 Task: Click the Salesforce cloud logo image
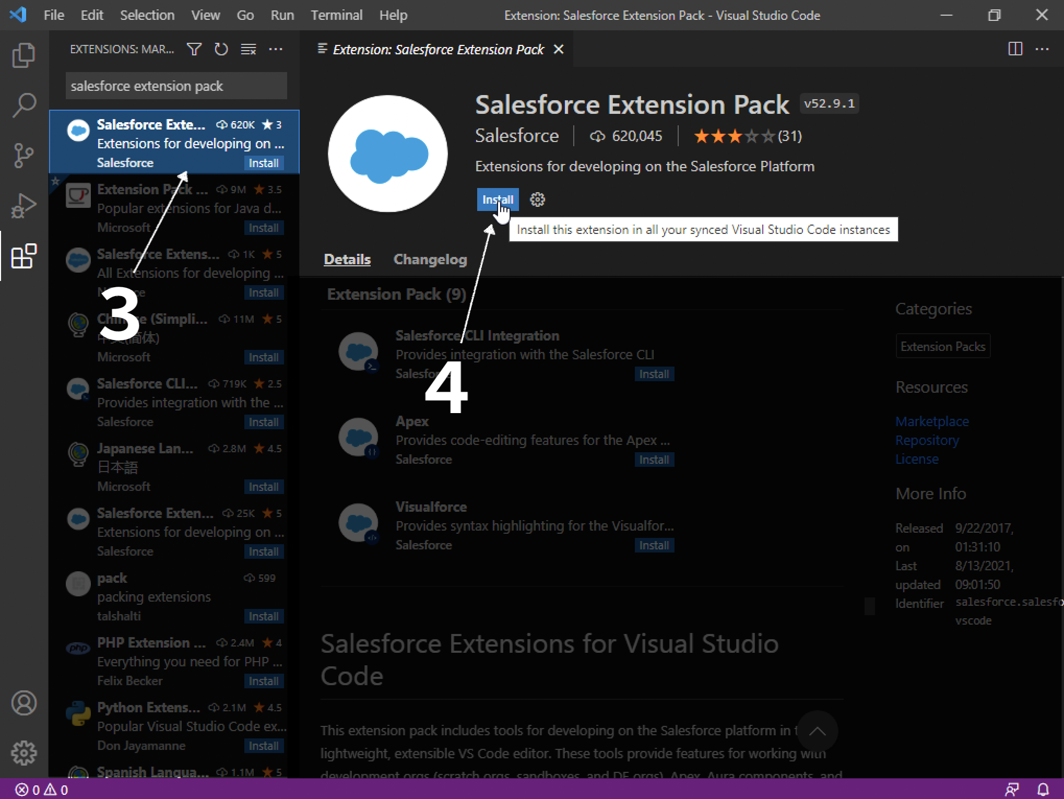click(x=388, y=154)
